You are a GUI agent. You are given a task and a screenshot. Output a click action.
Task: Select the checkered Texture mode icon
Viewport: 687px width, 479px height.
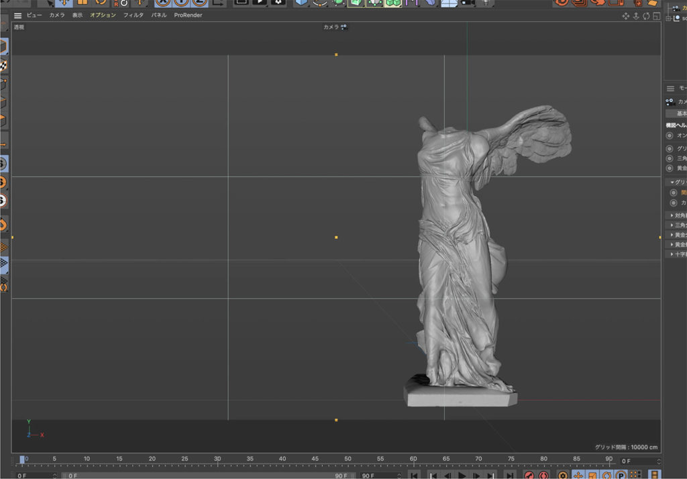3,65
